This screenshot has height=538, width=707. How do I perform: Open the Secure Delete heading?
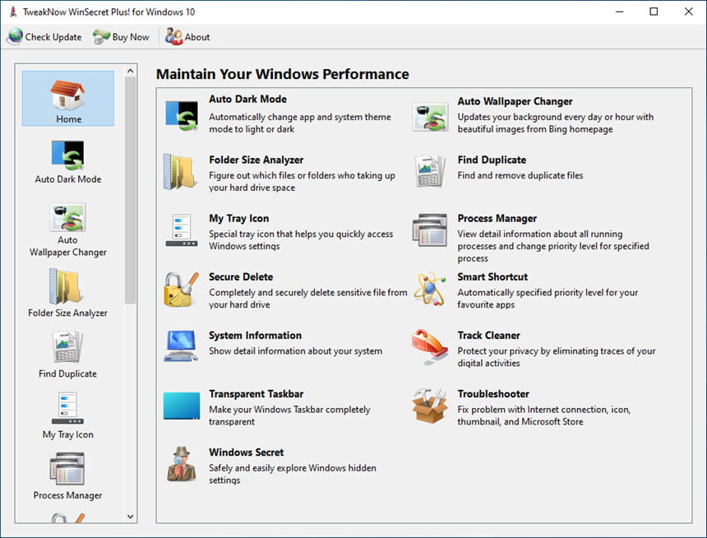click(x=241, y=276)
